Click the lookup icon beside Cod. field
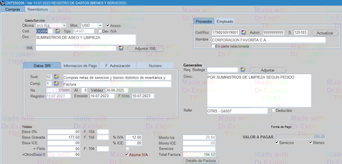 tap(58, 31)
